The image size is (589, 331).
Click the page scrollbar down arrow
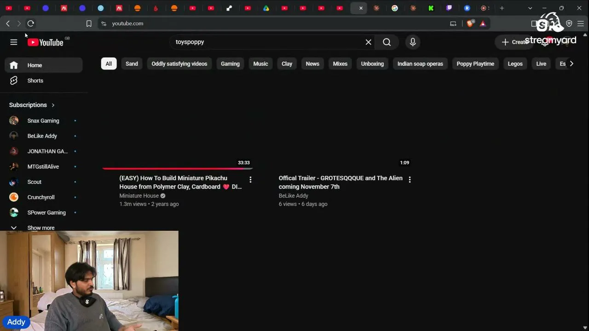click(585, 327)
